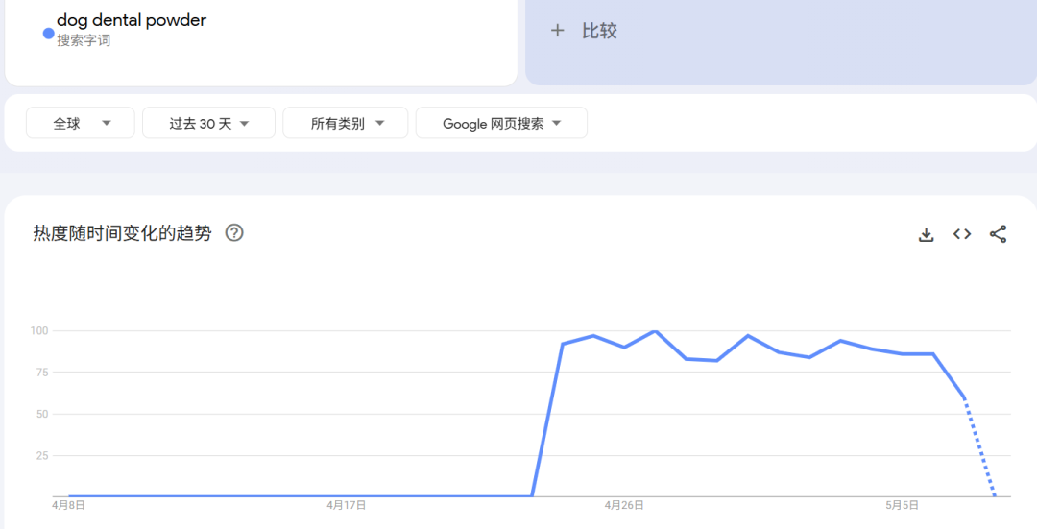This screenshot has height=529, width=1037.
Task: Click the dotted partial-data segment of the line
Action: click(x=979, y=446)
